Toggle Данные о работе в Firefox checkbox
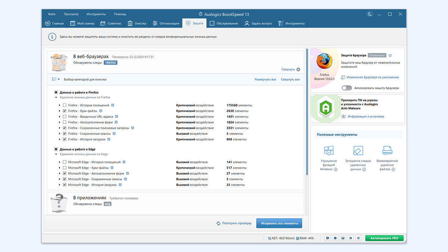Screen dimensions: 448x252 click(56, 92)
